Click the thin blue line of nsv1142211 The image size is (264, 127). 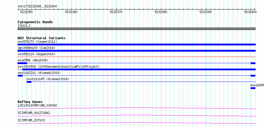136,76
